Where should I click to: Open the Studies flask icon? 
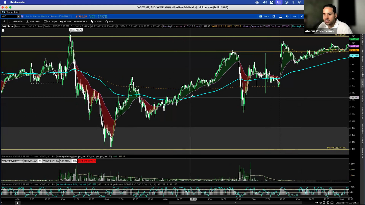(x=280, y=16)
